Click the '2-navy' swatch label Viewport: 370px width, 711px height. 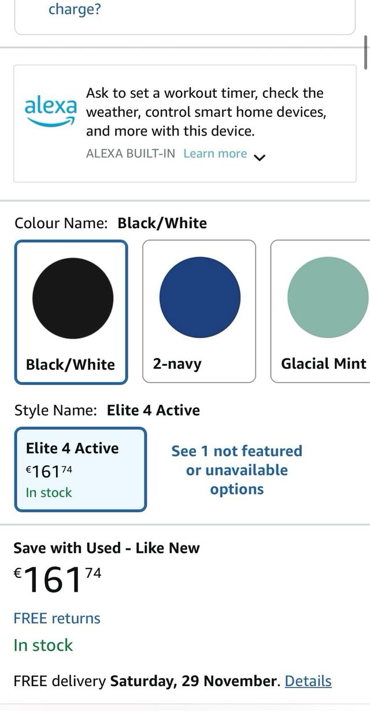point(177,364)
